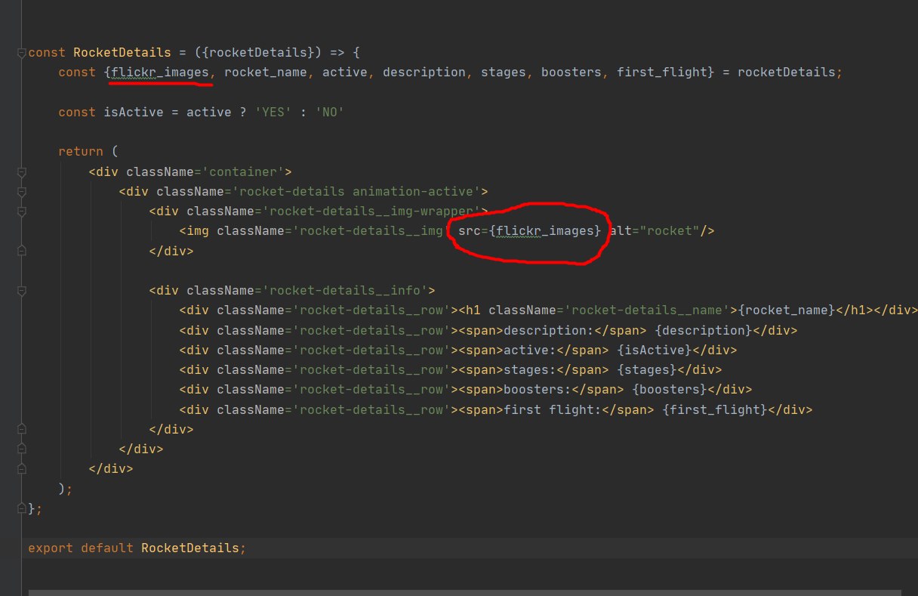Image resolution: width=918 pixels, height=596 pixels.
Task: Click the first flight: span label
Action: [x=553, y=409]
